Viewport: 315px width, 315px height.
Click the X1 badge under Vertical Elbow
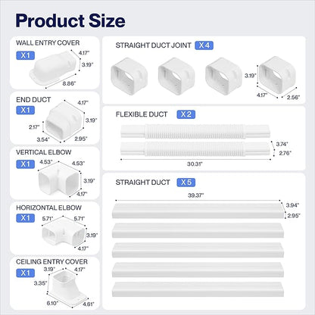click(25, 164)
